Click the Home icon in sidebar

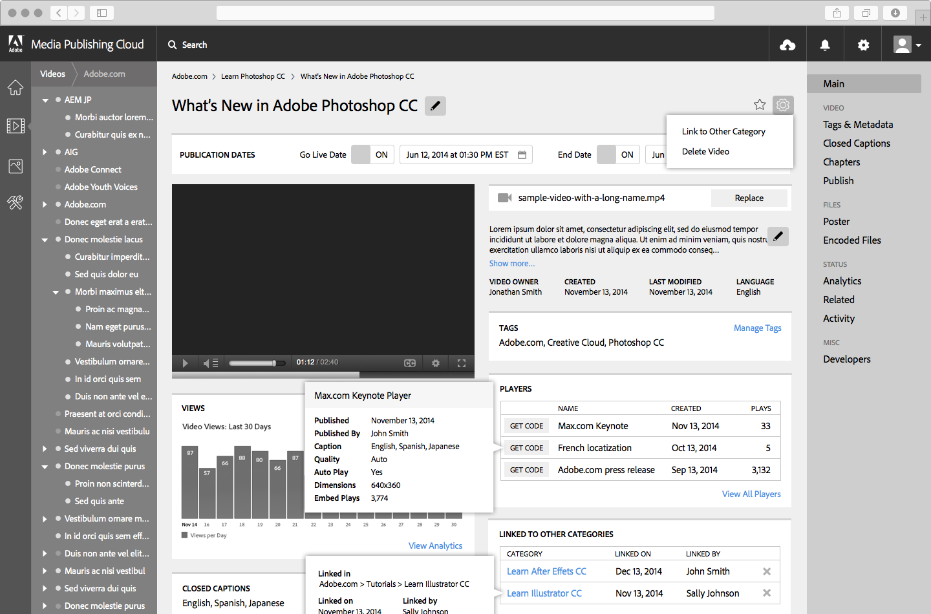tap(16, 87)
